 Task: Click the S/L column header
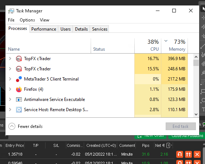click(x=56, y=145)
